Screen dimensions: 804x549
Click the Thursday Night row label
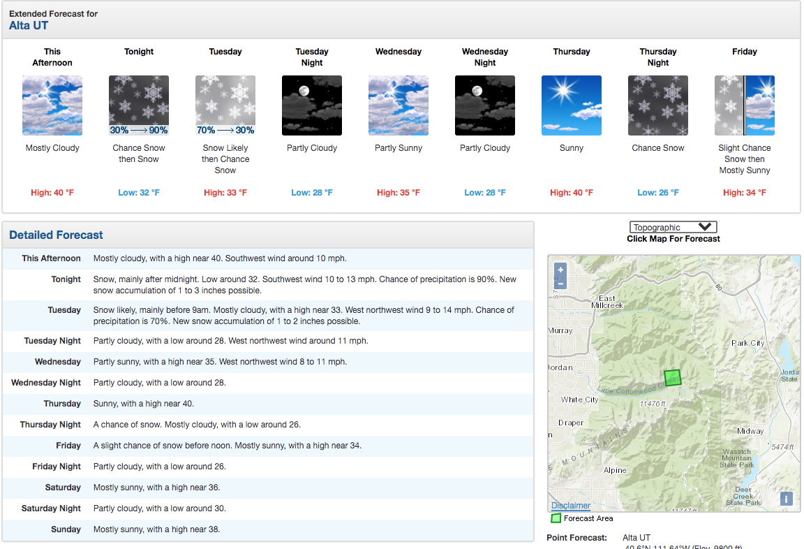(x=50, y=425)
